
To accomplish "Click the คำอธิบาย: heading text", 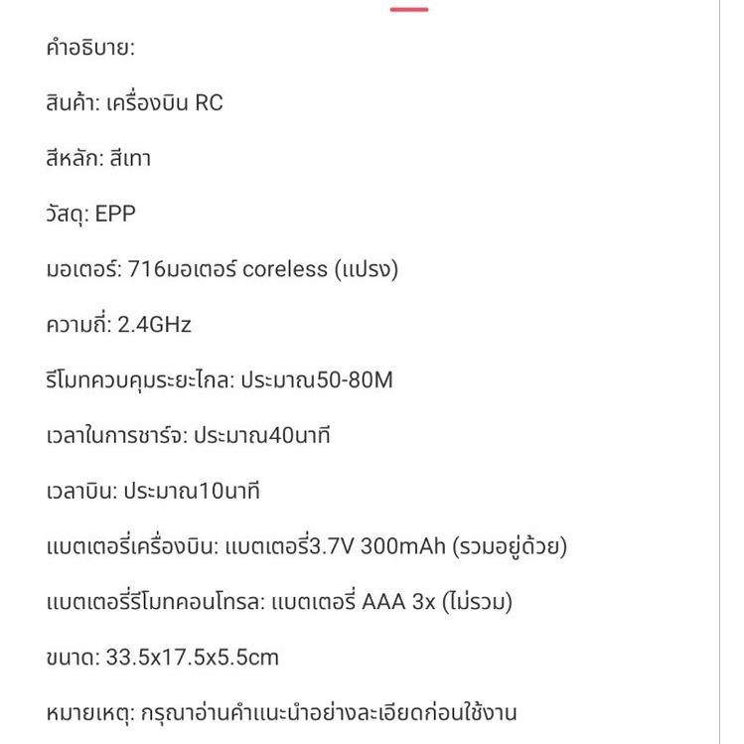I will pyautogui.click(x=90, y=48).
